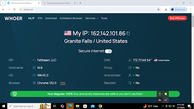Collapse the hidden tray icons chevron
This screenshot has height=109, width=194.
(163, 106)
